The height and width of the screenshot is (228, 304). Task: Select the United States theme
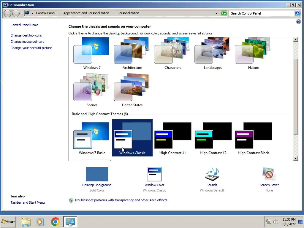(132, 90)
